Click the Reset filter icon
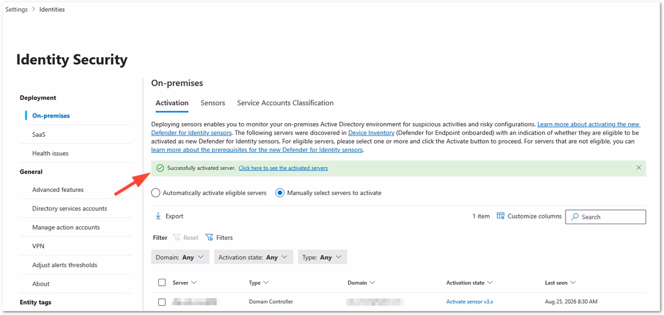The width and height of the screenshot is (664, 315). [176, 237]
